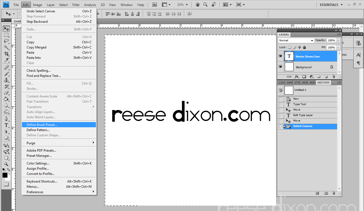Launch Bridge from the application bar
The image size is (364, 211).
[155, 5]
